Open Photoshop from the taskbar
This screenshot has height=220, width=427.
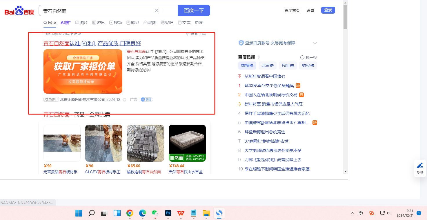[168, 213]
